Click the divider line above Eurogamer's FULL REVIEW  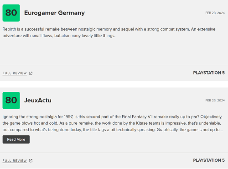(x=114, y=65)
